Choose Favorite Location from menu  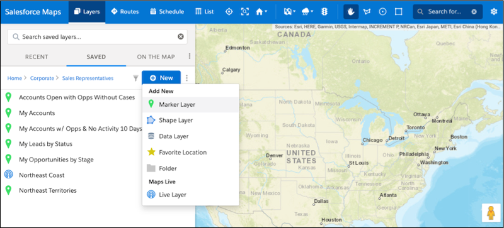pos(191,153)
